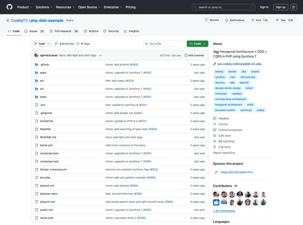Open the behat.yml file

coord(46,145)
